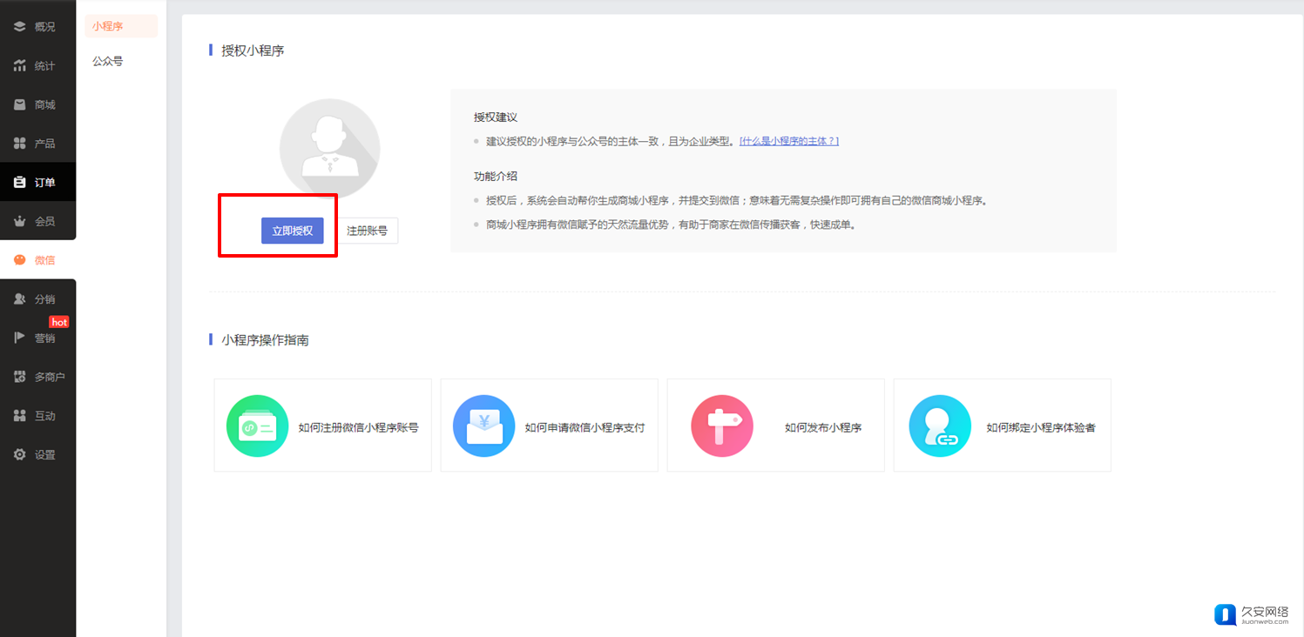Open the 统计 menu item
Screen dimensions: 1304x637
(x=37, y=66)
